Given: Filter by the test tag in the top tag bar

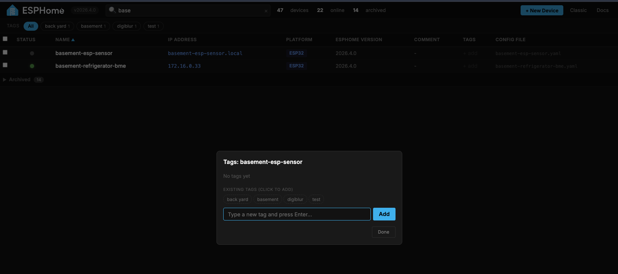Looking at the screenshot, I should point(153,26).
